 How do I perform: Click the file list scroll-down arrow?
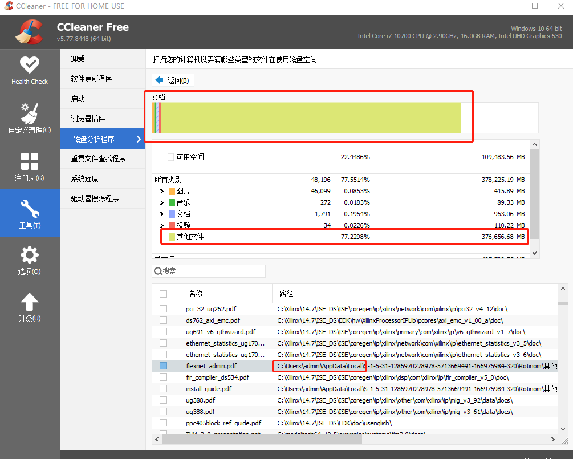[x=563, y=429]
